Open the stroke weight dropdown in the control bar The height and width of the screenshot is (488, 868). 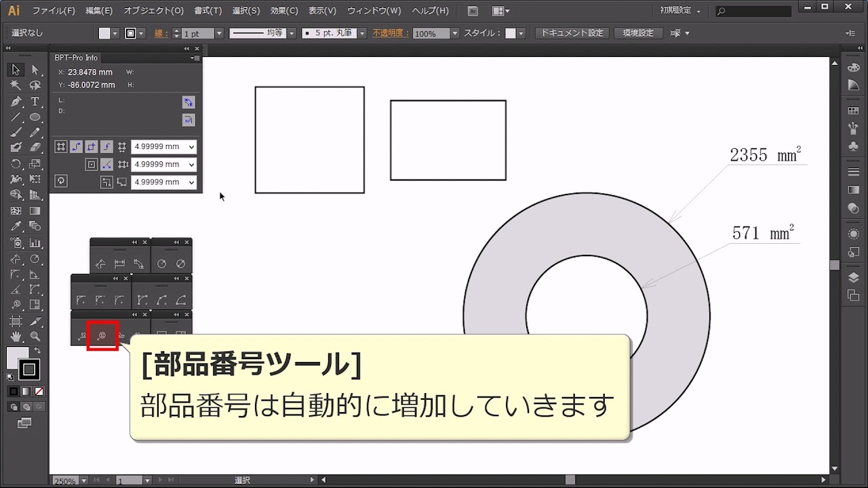[x=220, y=33]
